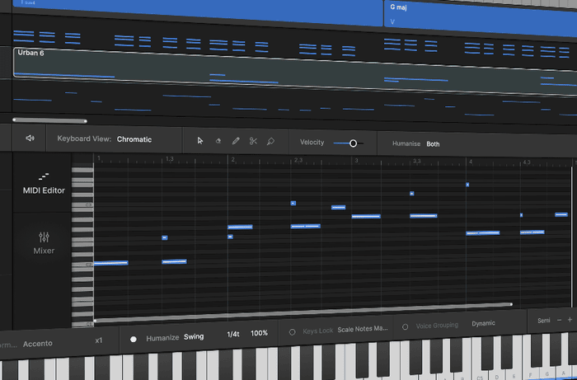Select the scissors split tool

coord(253,141)
